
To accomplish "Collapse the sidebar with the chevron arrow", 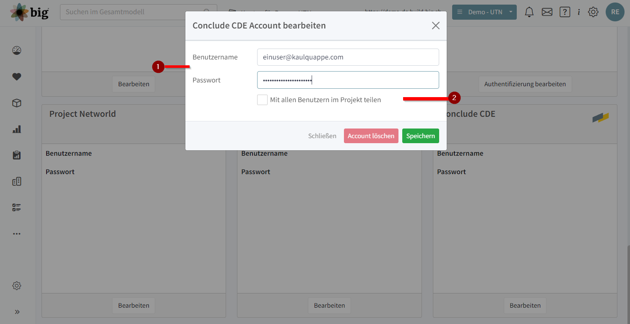I will tap(17, 312).
